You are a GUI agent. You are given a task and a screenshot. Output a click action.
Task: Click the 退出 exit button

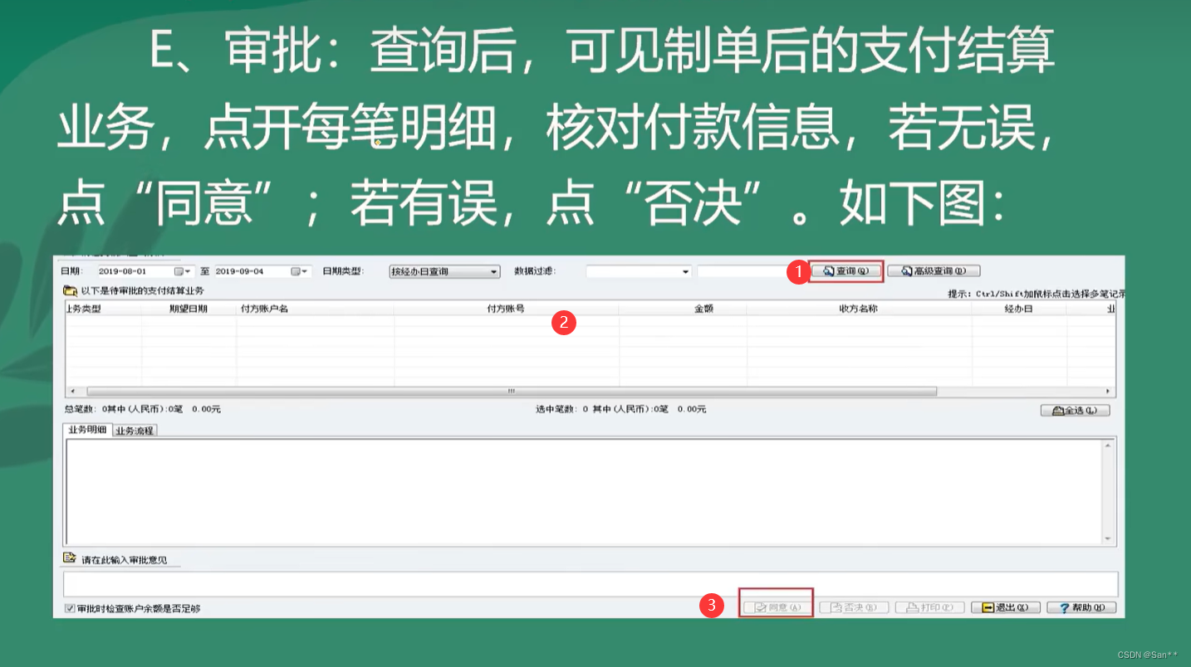pos(1005,608)
